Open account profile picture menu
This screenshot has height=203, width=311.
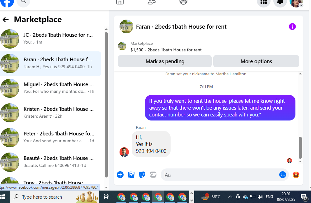[x=296, y=3]
